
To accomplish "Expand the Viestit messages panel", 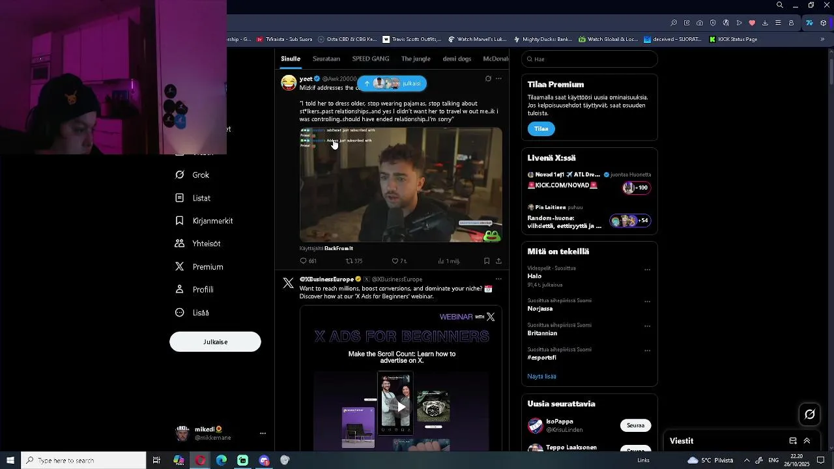I will pyautogui.click(x=807, y=441).
